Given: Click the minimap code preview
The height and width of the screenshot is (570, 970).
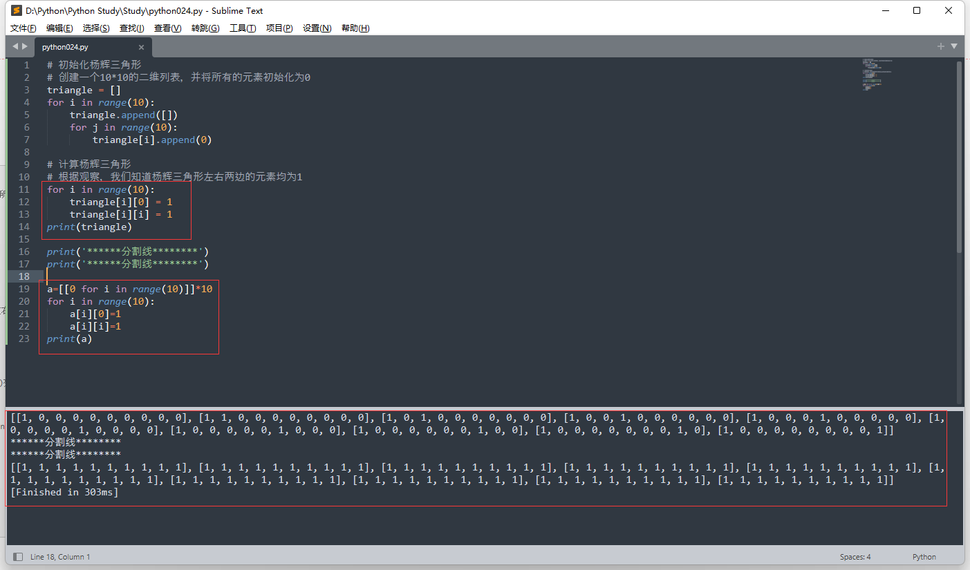Looking at the screenshot, I should [x=877, y=76].
